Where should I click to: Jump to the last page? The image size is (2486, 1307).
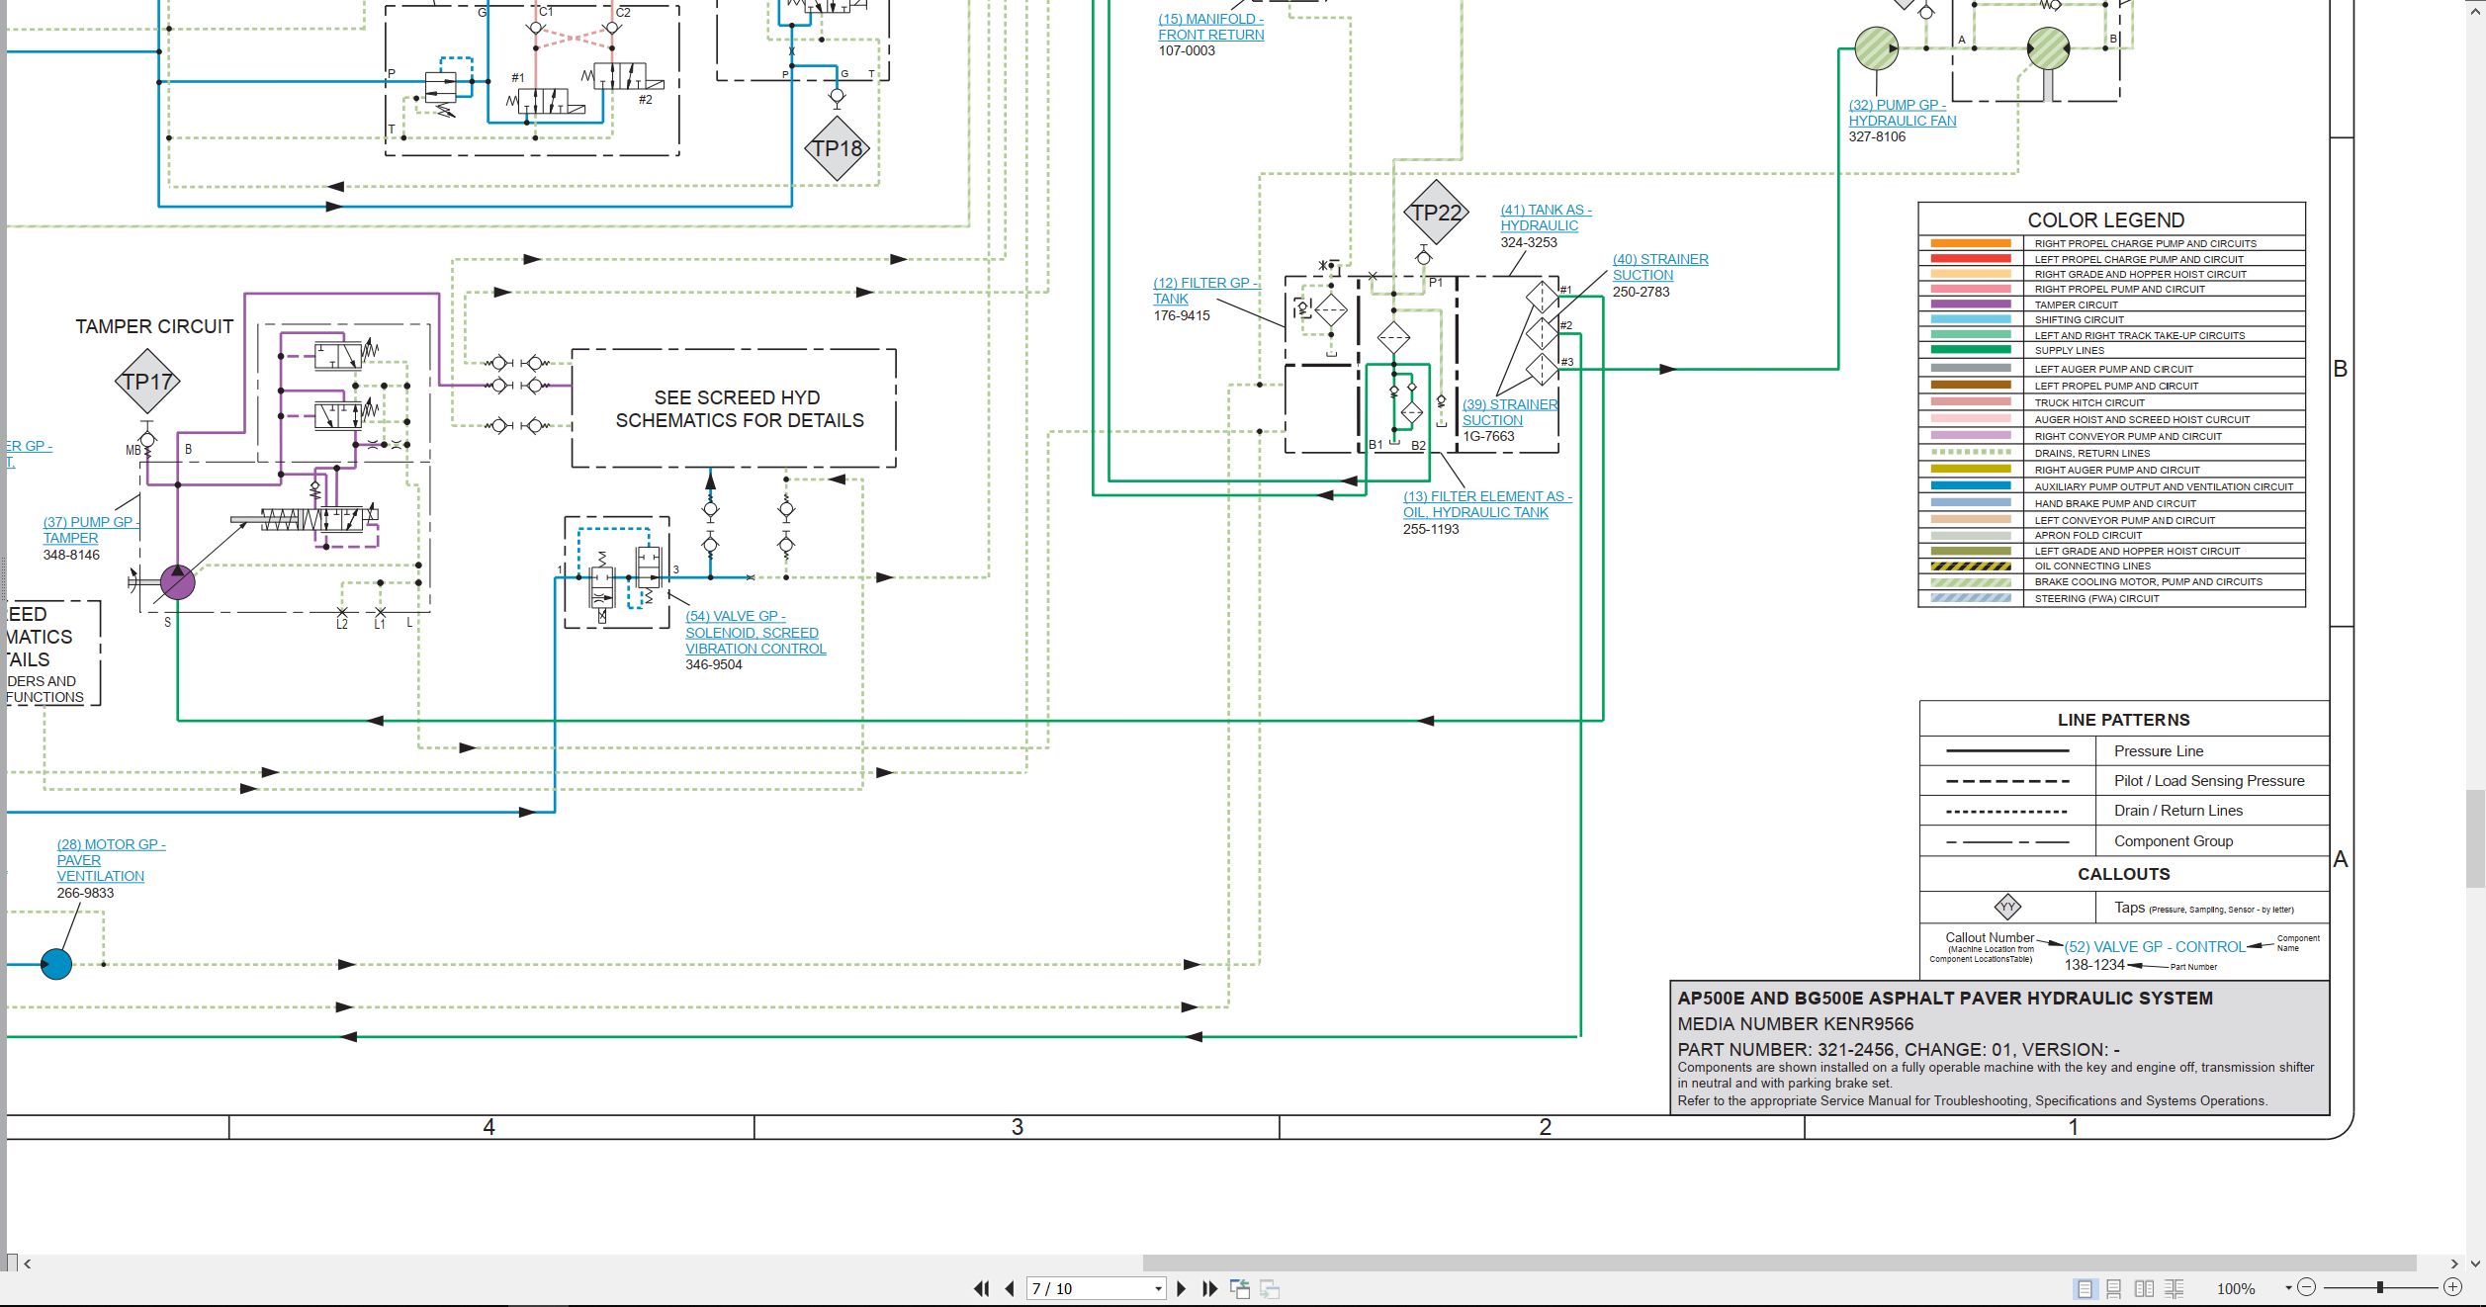[x=1209, y=1288]
